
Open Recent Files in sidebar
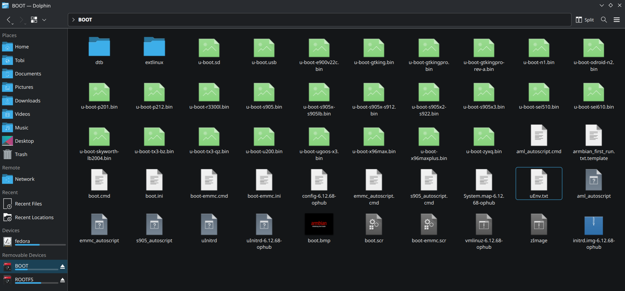click(28, 204)
